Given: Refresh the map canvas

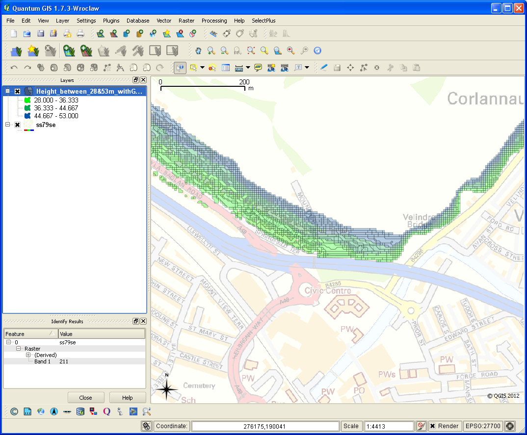Looking at the screenshot, I should pyautogui.click(x=317, y=51).
